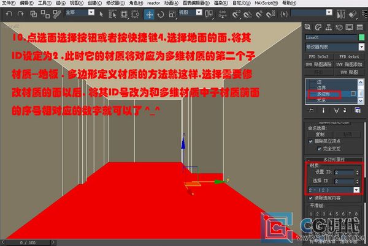Open the 全部 selection filter dropdown
This screenshot has width=368, height=246.
[x=91, y=12]
